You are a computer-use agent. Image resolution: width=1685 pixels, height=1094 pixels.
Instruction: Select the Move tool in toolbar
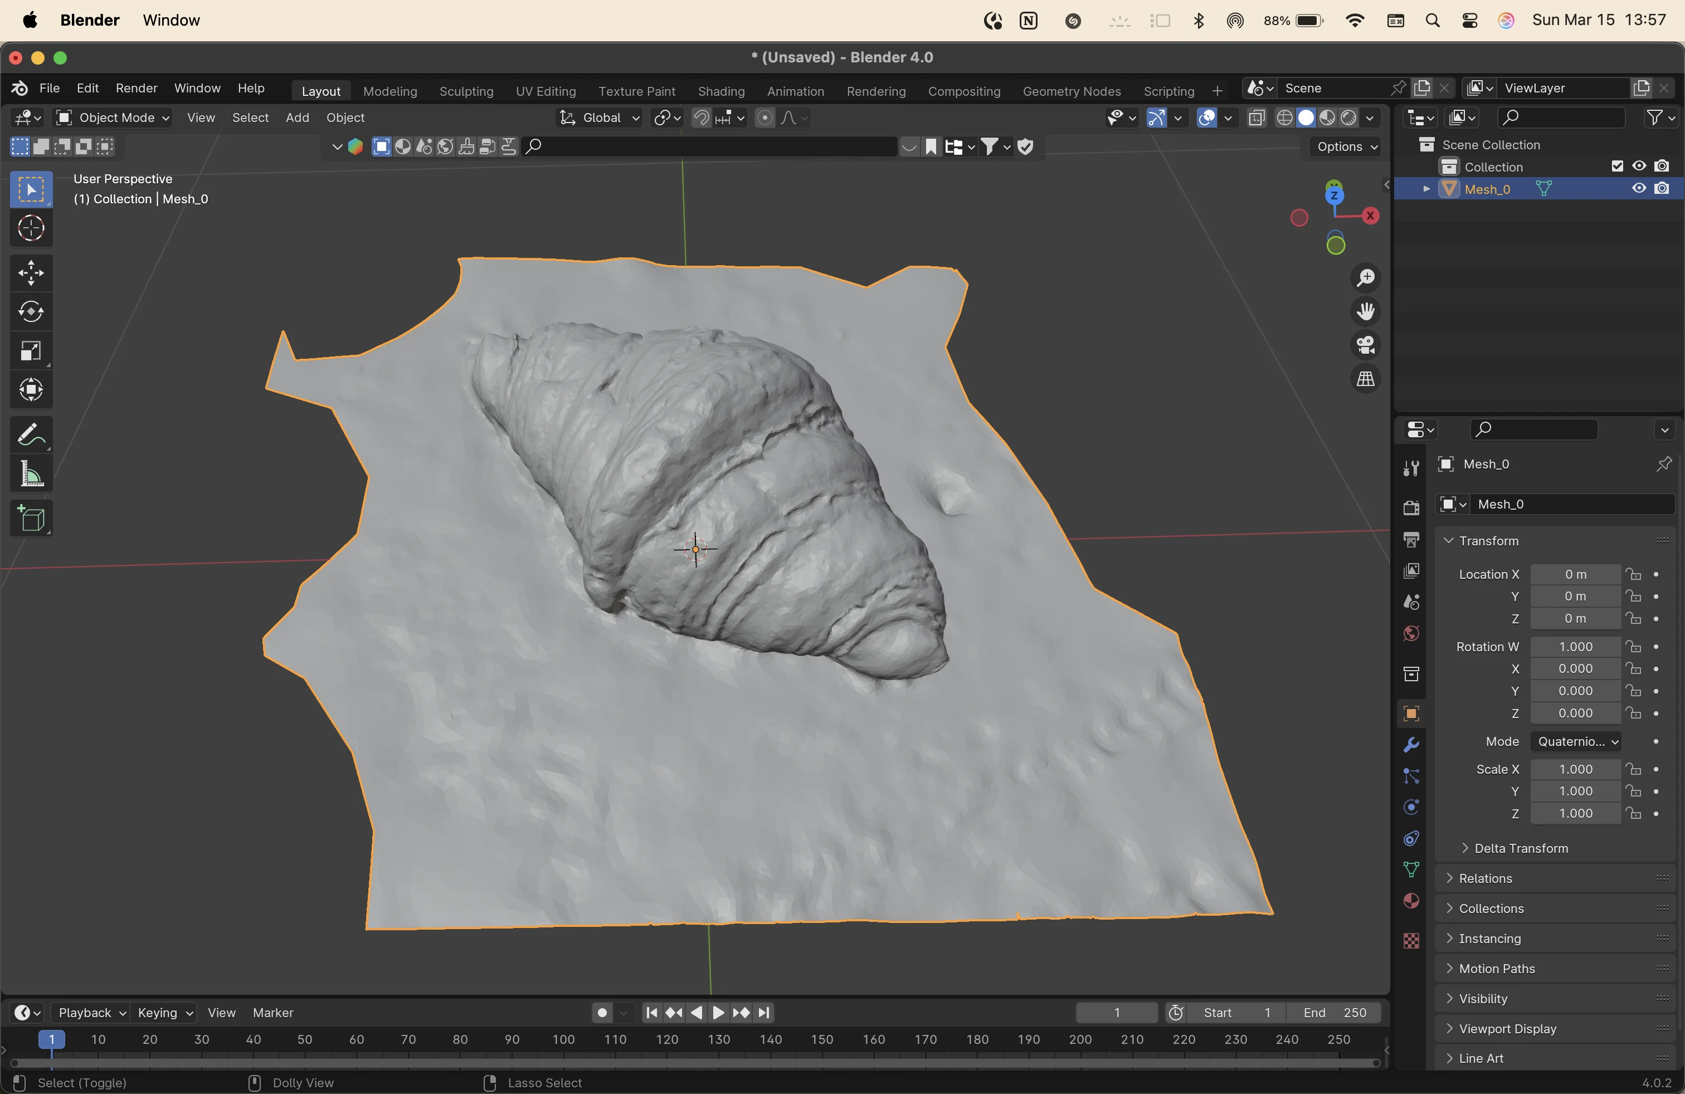click(31, 273)
